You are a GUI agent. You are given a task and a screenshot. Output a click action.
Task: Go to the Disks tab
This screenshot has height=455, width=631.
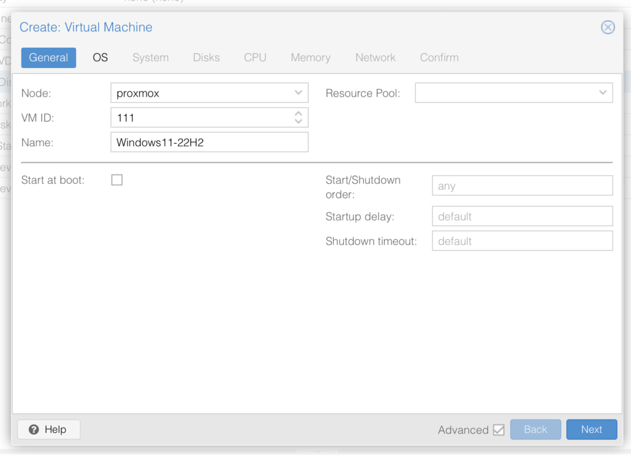tap(206, 58)
